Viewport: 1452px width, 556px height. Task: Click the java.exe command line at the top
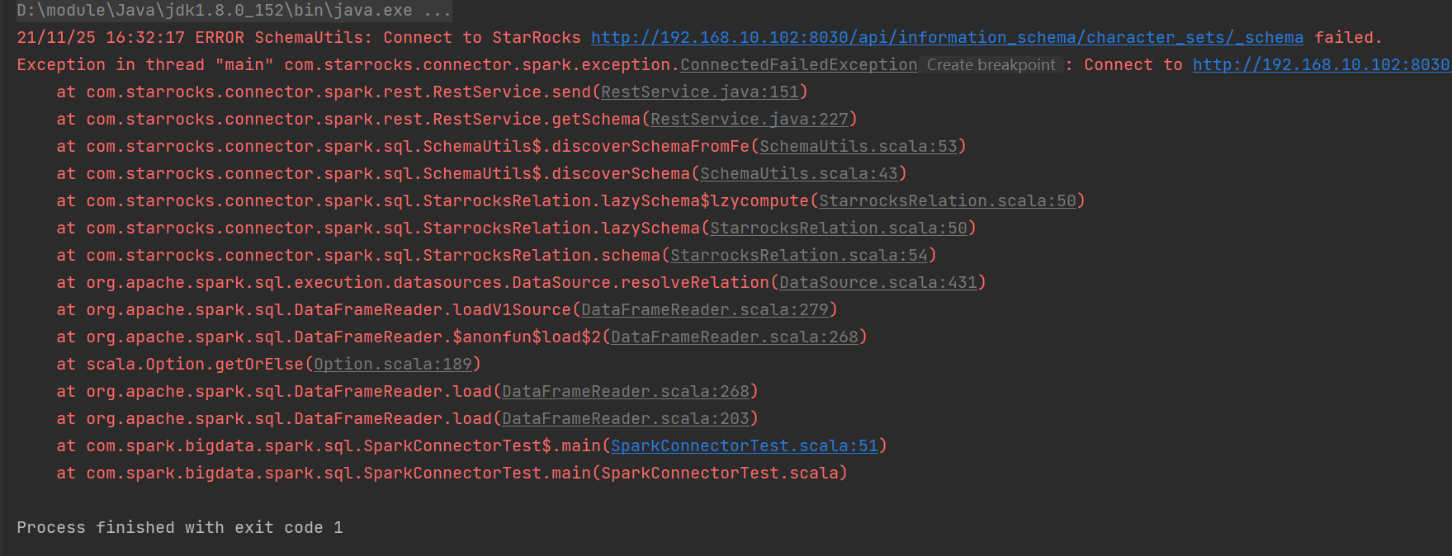tap(234, 11)
